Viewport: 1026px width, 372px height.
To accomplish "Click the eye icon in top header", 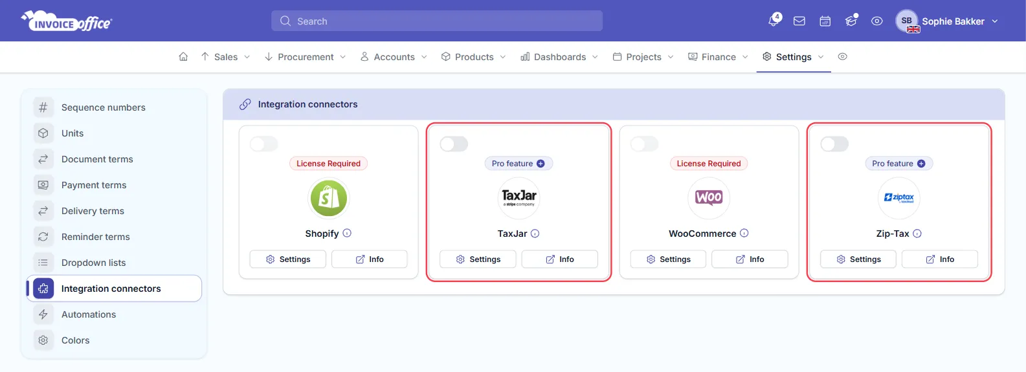I will [877, 21].
